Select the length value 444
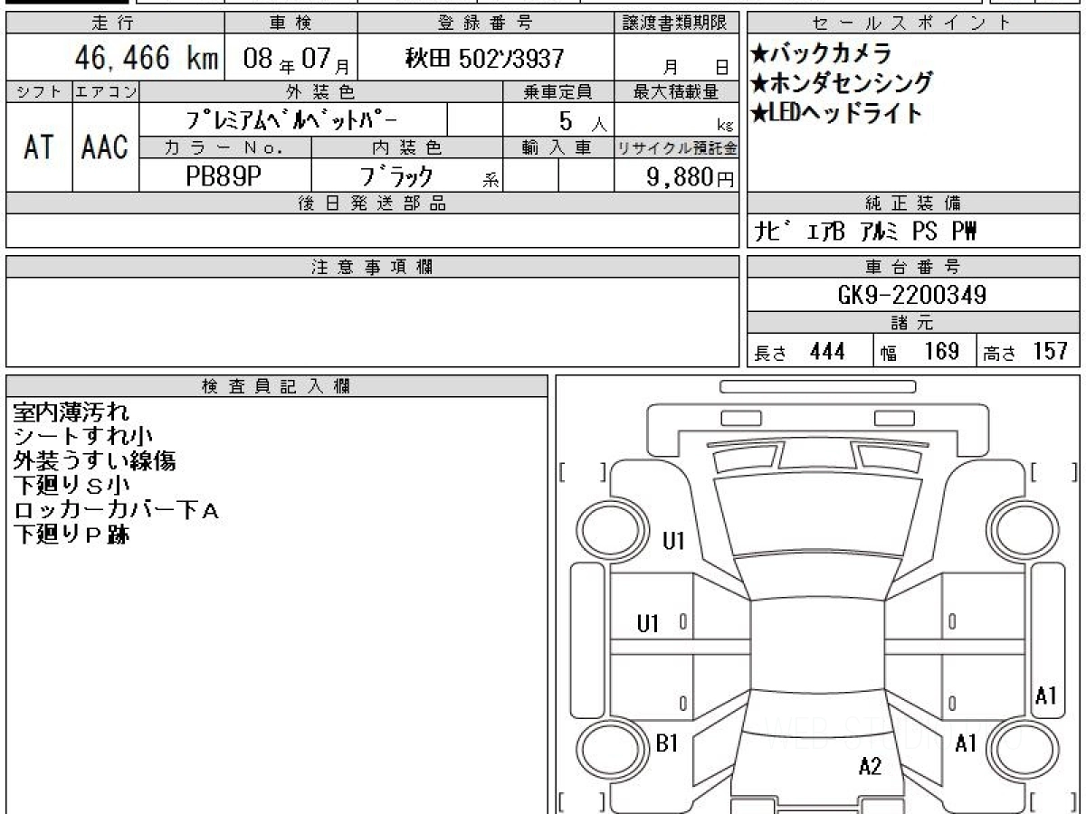Viewport: 1086px width, 814px height. coord(828,351)
